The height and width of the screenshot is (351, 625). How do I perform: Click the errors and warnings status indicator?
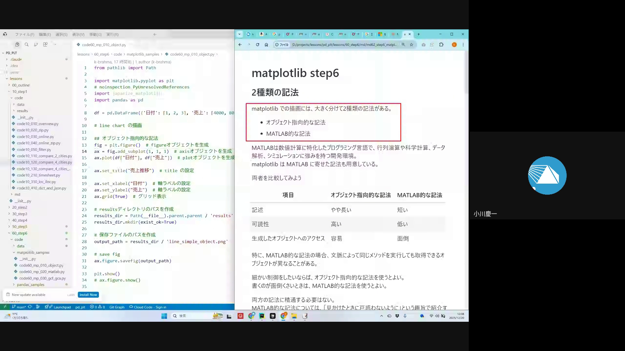97,307
